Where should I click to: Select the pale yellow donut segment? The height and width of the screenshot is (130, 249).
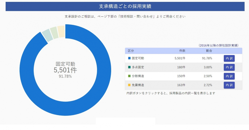(61, 32)
